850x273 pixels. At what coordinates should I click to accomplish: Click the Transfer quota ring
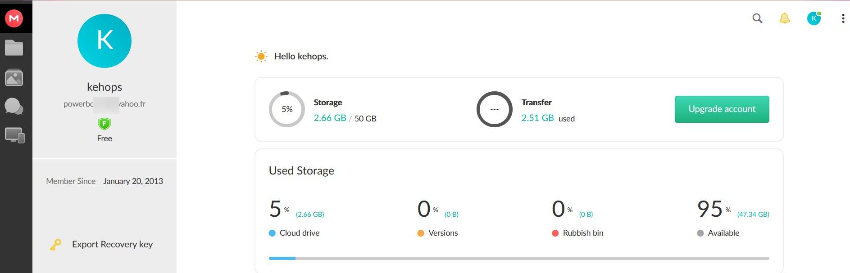tap(494, 109)
